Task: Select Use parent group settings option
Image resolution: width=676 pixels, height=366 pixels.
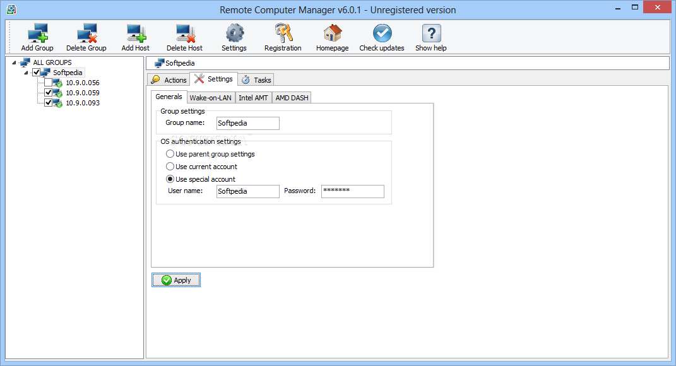Action: click(170, 154)
